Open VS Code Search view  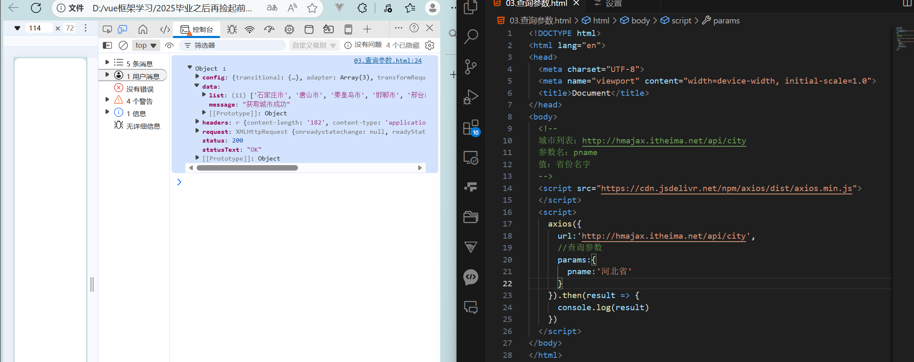pyautogui.click(x=471, y=36)
